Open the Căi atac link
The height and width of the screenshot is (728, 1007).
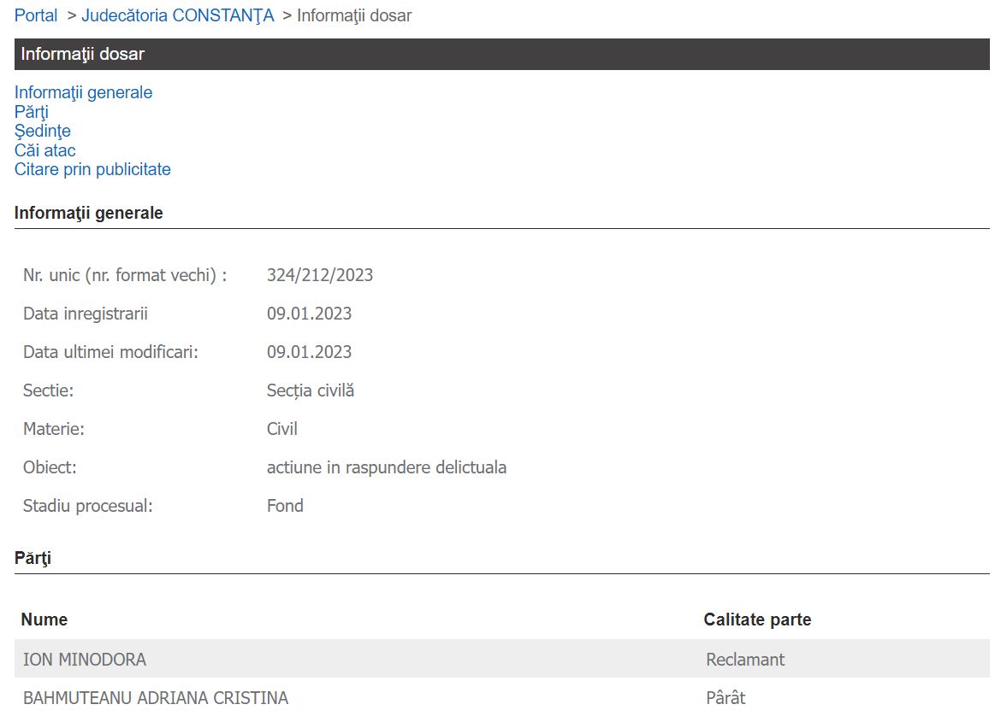click(x=45, y=150)
